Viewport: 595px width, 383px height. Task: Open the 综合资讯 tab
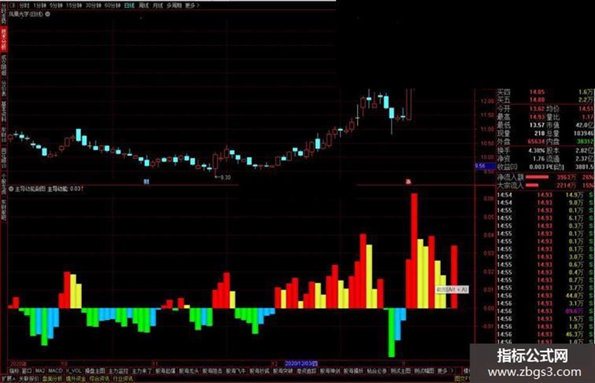point(99,379)
